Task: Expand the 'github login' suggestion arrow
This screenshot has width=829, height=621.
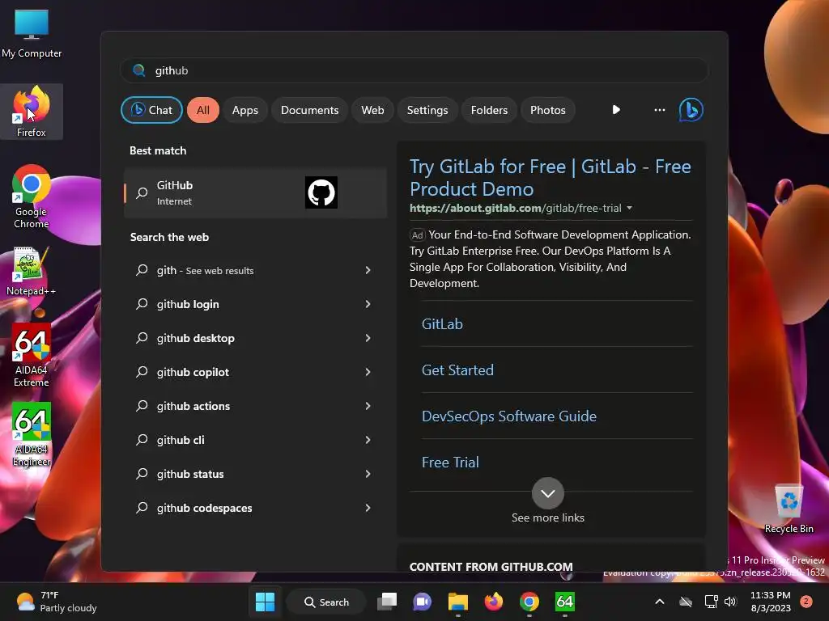Action: [368, 304]
